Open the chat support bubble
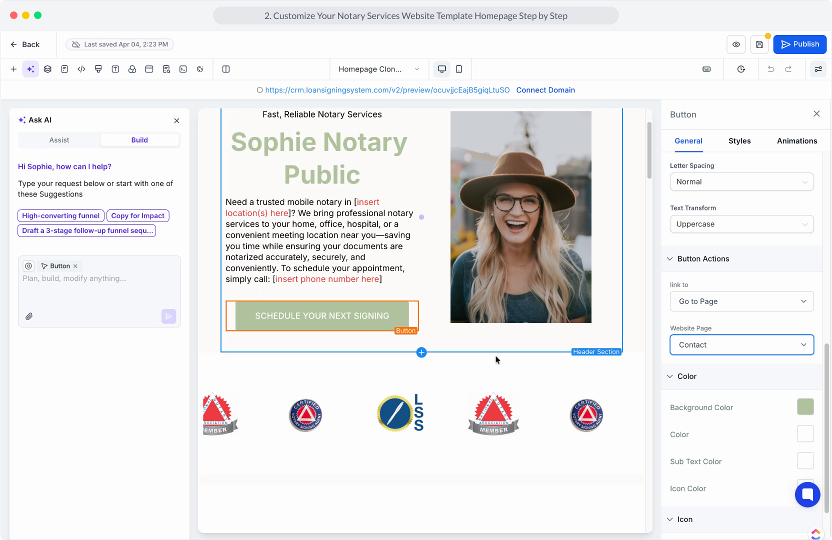Image resolution: width=832 pixels, height=540 pixels. click(807, 494)
